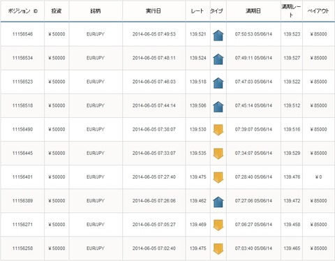Viewport: 335px width, 261px height.
Task: Click yellow down arrow for position 11156490
Action: [x=218, y=130]
